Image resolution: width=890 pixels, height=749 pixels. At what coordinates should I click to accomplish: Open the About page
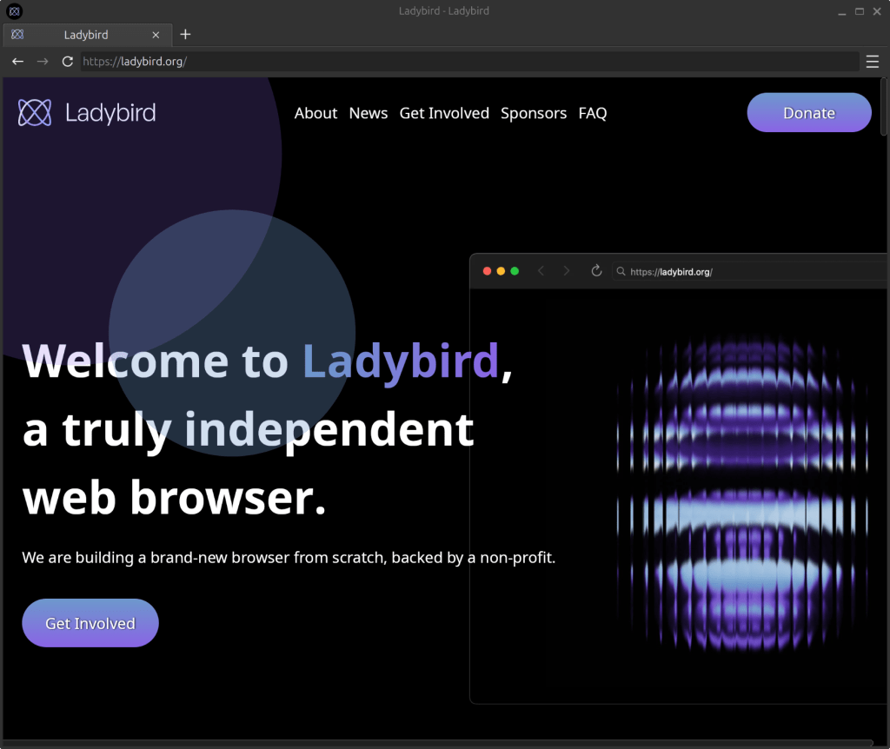315,113
